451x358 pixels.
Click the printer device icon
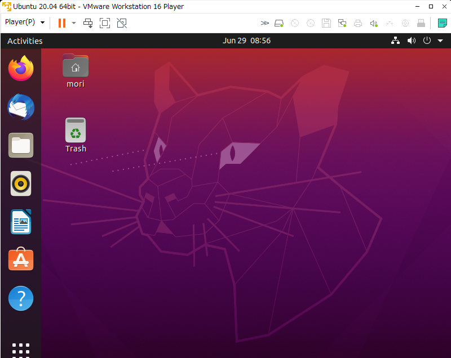pyautogui.click(x=358, y=23)
